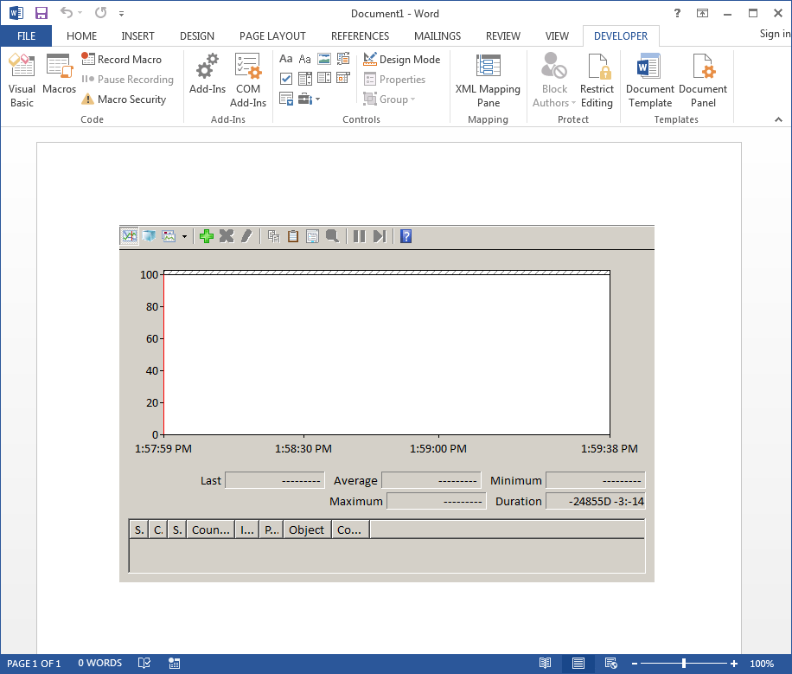The height and width of the screenshot is (674, 792).
Task: Switch to the INSERT ribbon tab
Action: click(x=138, y=36)
